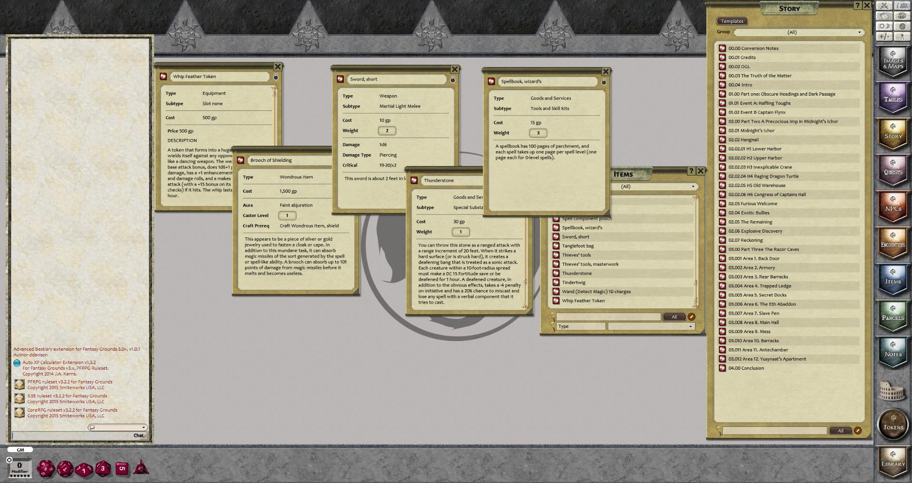The height and width of the screenshot is (483, 912).
Task: Click the All filter button in Items window
Action: 674,316
